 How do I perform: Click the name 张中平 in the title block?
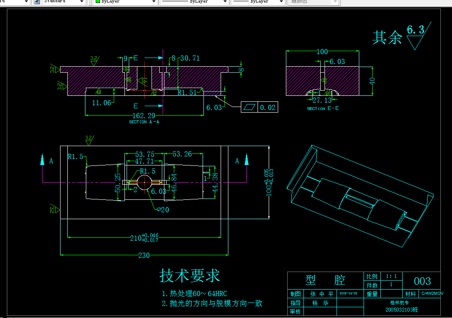(322, 294)
